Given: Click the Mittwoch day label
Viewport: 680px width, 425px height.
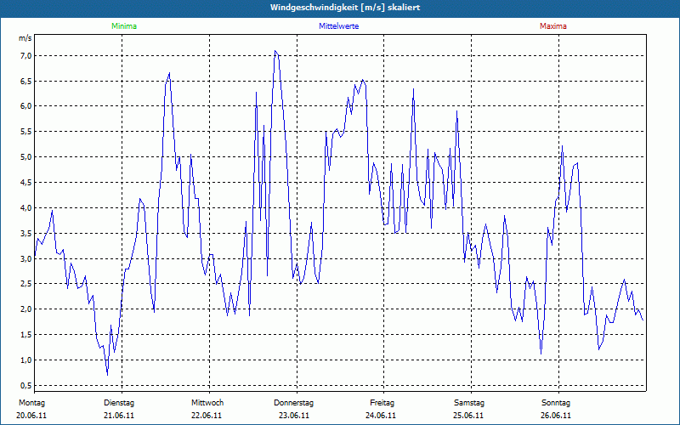Looking at the screenshot, I should click(x=207, y=403).
